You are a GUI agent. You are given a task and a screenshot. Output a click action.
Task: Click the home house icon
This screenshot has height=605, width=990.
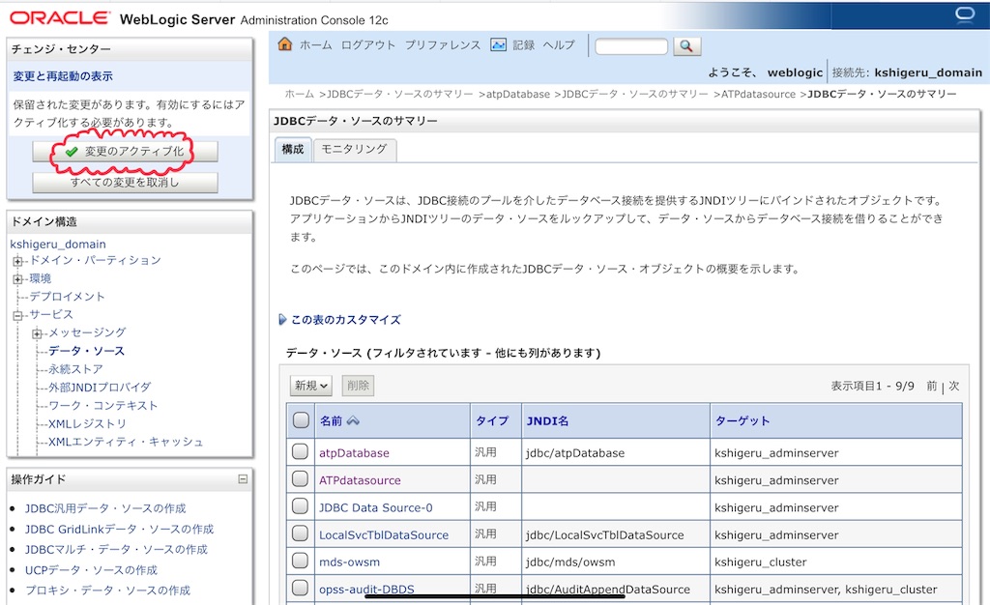(x=285, y=44)
